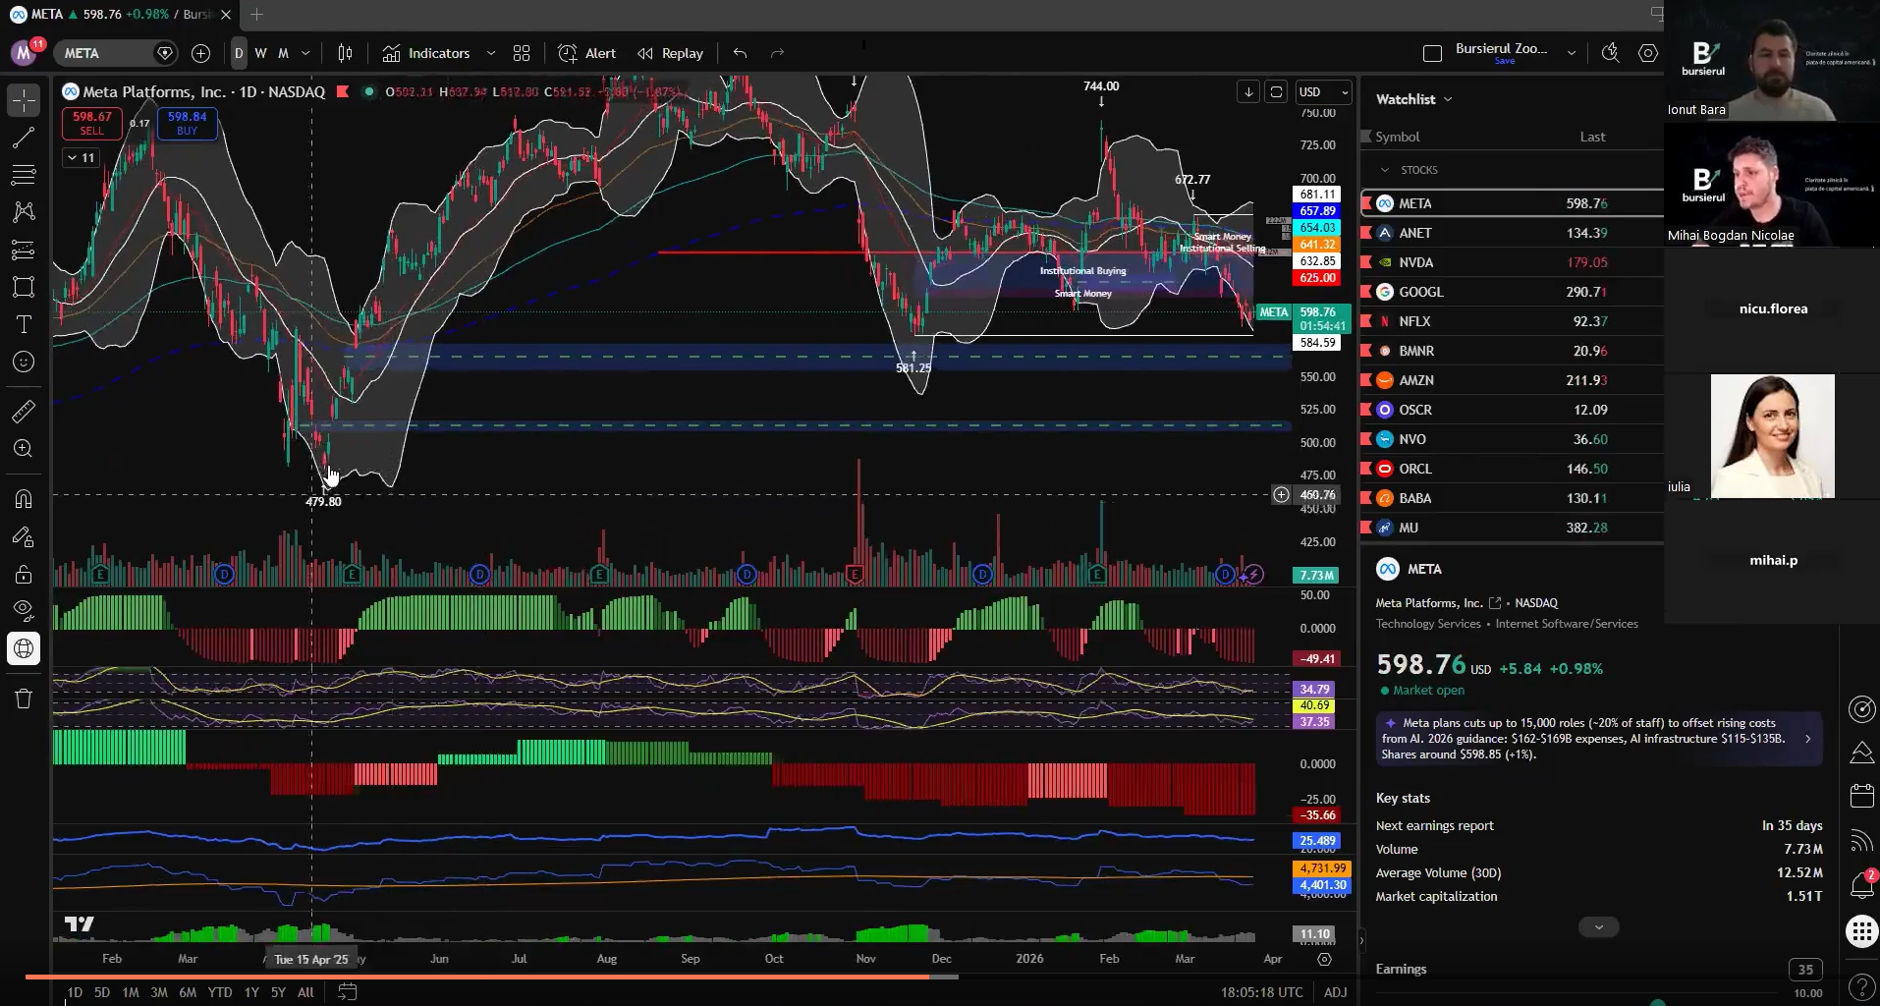Screen dimensions: 1880x1006
Task: Select NVDA in the watchlist
Action: (1414, 262)
